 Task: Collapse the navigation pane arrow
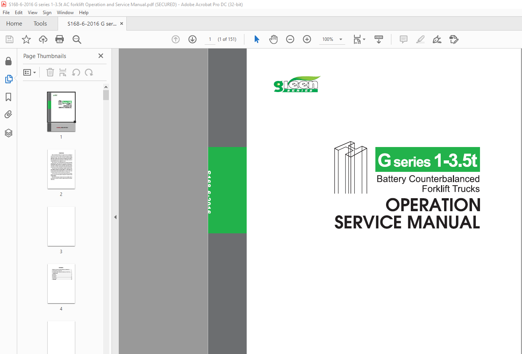(115, 217)
